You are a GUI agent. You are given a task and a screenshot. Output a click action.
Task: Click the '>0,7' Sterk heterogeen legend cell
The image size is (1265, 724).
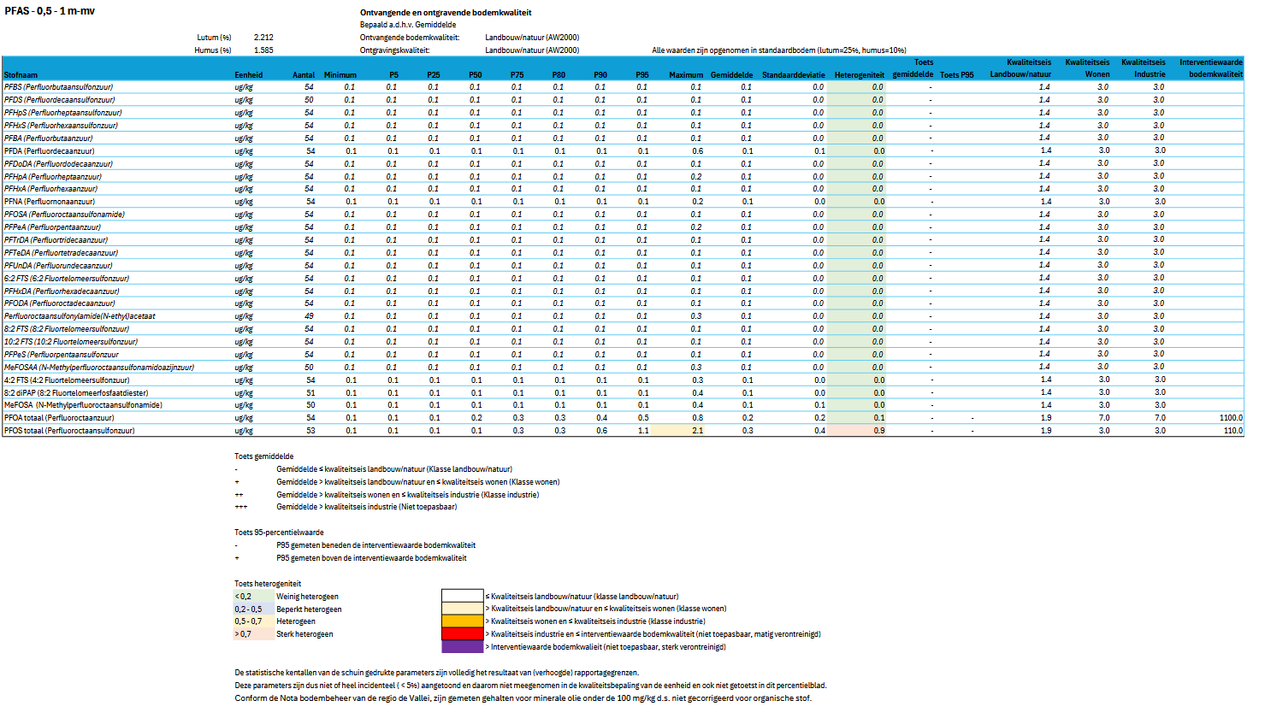253,634
